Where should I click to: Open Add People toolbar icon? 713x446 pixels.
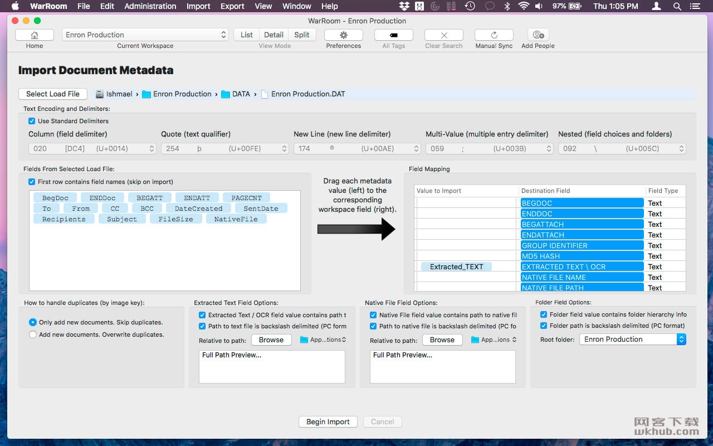(x=538, y=35)
